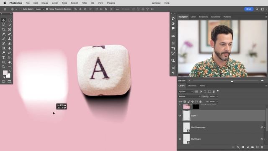
Task: Select the Crop tool
Action: point(3,29)
